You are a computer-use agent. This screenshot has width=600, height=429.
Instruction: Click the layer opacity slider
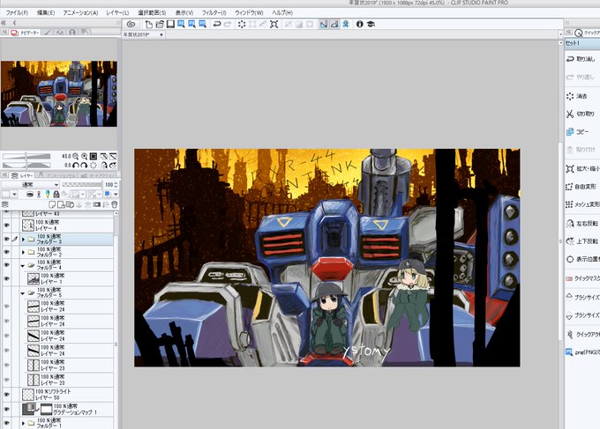click(82, 184)
